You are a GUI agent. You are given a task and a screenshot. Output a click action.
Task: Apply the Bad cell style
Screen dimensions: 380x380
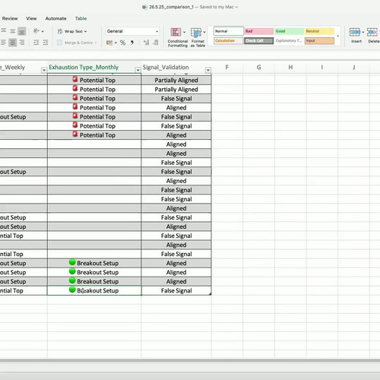259,31
